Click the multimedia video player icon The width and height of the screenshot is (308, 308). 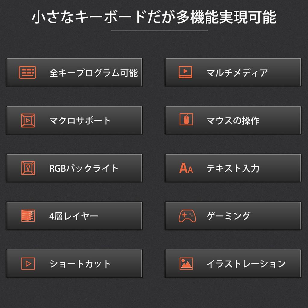coord(185,72)
